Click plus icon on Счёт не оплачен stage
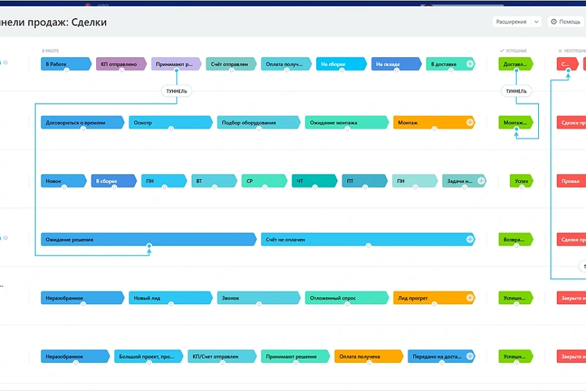Screen dimensions: 586x391 (470, 240)
